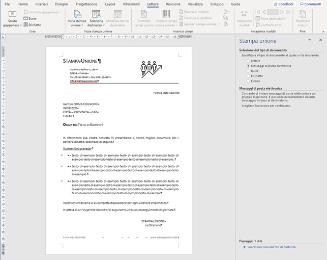Click the first-line indent ruler marker

pos(63,35)
